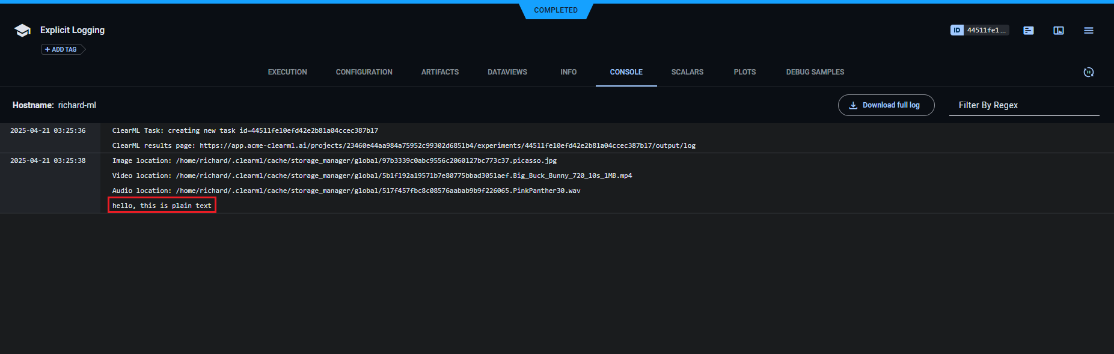
Task: Open the CONFIGURATION tab
Action: (x=364, y=72)
